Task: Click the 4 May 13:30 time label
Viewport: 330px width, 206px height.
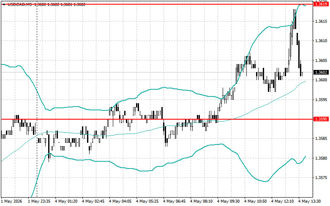Action: pyautogui.click(x=309, y=201)
